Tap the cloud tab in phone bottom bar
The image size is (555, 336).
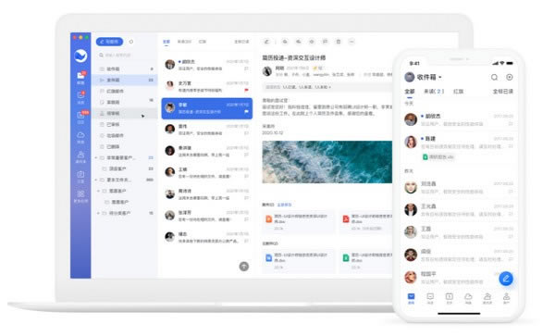pyautogui.click(x=468, y=298)
